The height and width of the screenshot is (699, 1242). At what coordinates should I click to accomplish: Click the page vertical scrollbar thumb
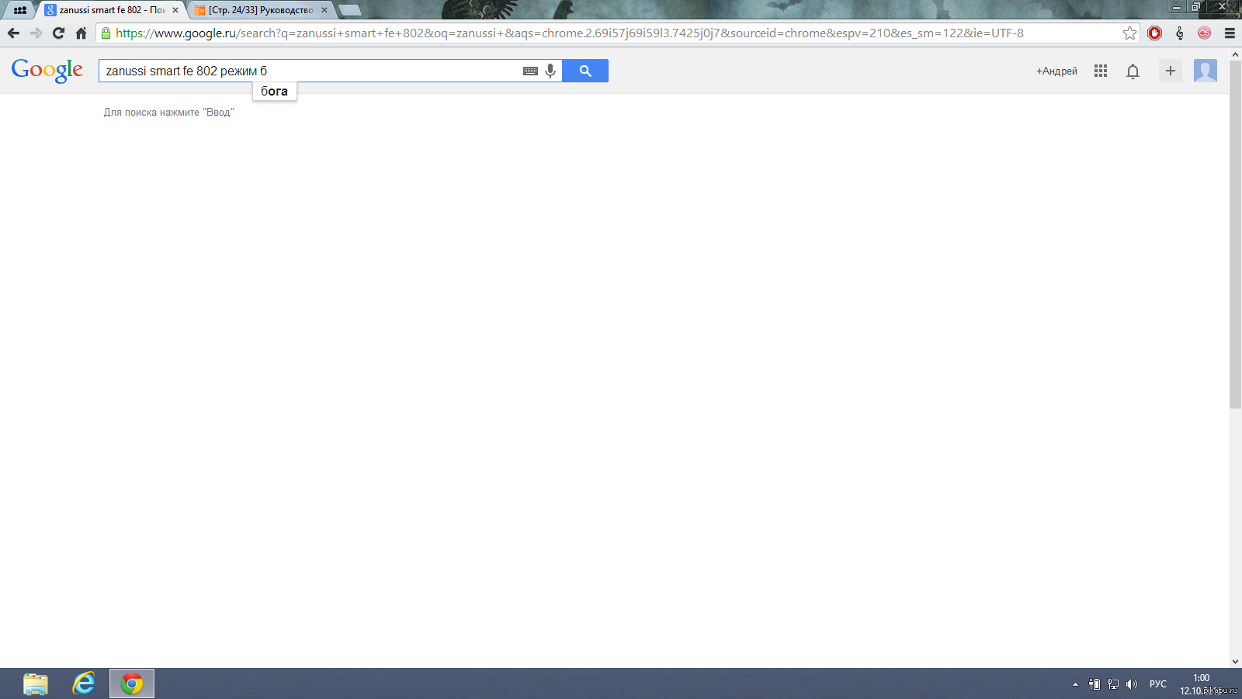(1236, 235)
